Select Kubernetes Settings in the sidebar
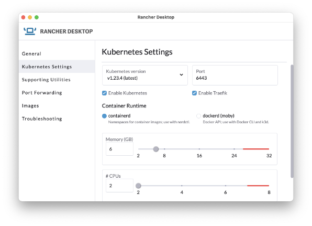 (x=57, y=67)
